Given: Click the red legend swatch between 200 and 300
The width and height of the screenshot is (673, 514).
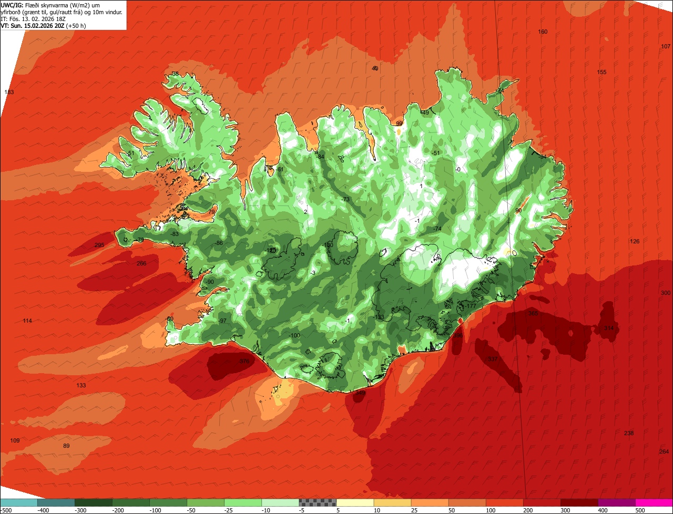Looking at the screenshot, I should [542, 502].
